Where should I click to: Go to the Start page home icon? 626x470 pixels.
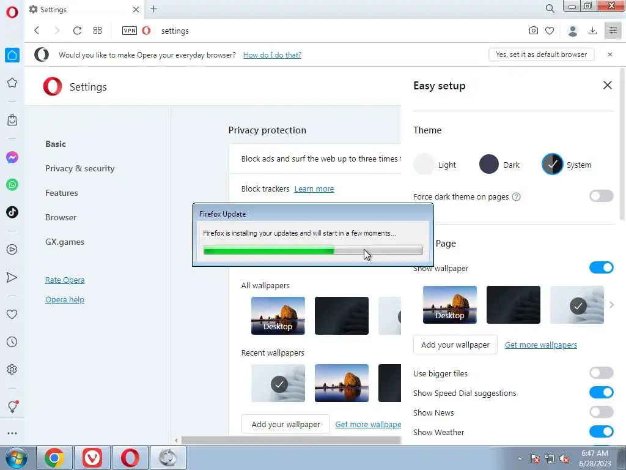[x=12, y=55]
